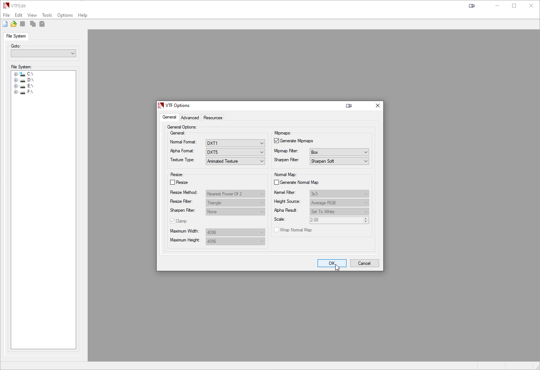
Task: Enable Generate Normal Map checkbox
Action: pyautogui.click(x=277, y=182)
